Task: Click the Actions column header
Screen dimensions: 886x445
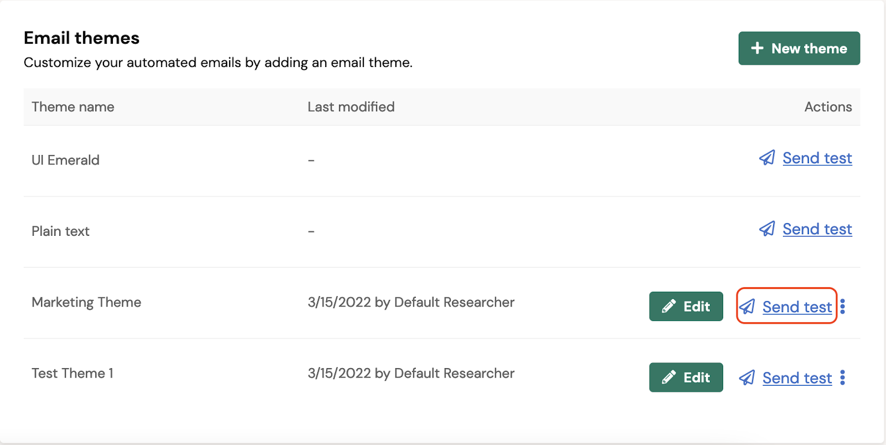Action: tap(828, 107)
